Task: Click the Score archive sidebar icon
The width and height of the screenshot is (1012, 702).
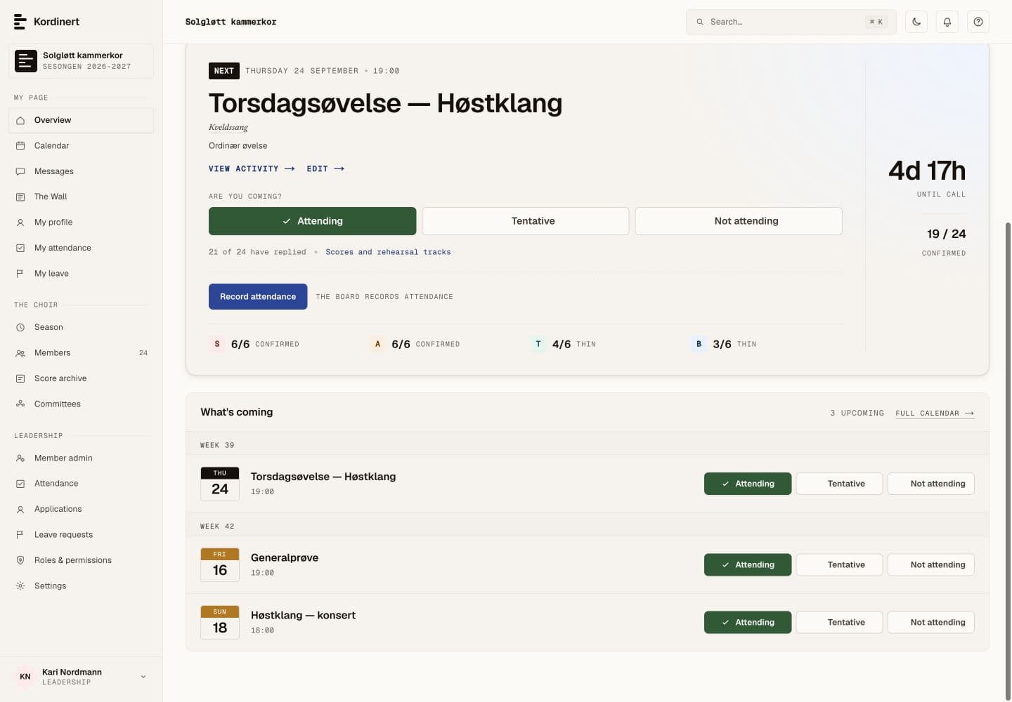Action: [20, 378]
